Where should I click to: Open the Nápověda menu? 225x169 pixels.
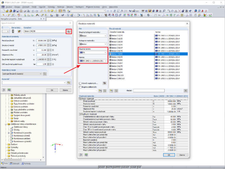tap(113, 7)
